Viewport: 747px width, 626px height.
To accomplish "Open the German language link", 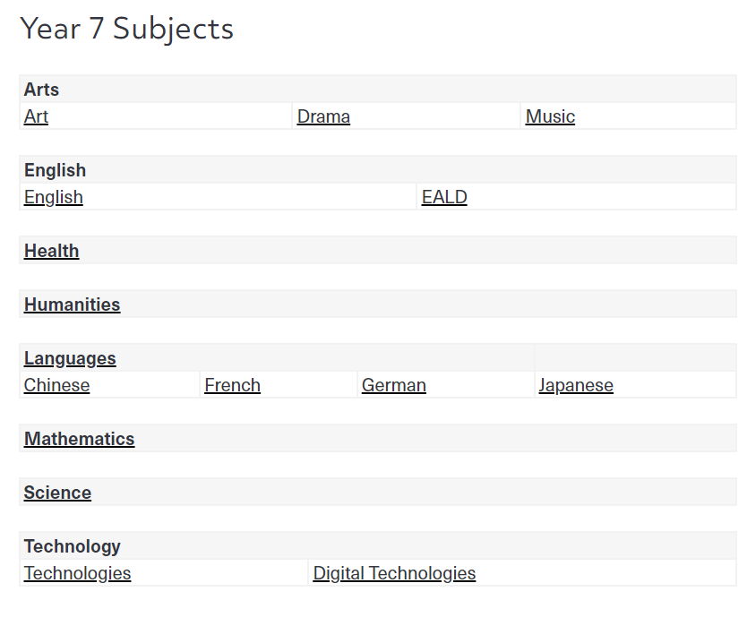I will [x=394, y=385].
